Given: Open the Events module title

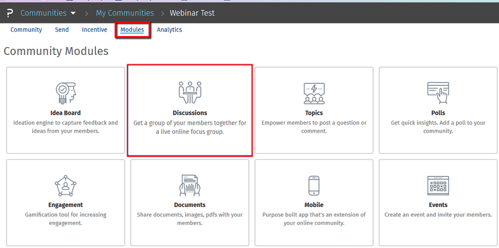Looking at the screenshot, I should pyautogui.click(x=438, y=205).
